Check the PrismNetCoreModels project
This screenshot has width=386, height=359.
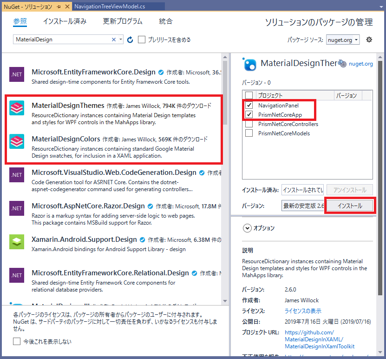tap(249, 133)
